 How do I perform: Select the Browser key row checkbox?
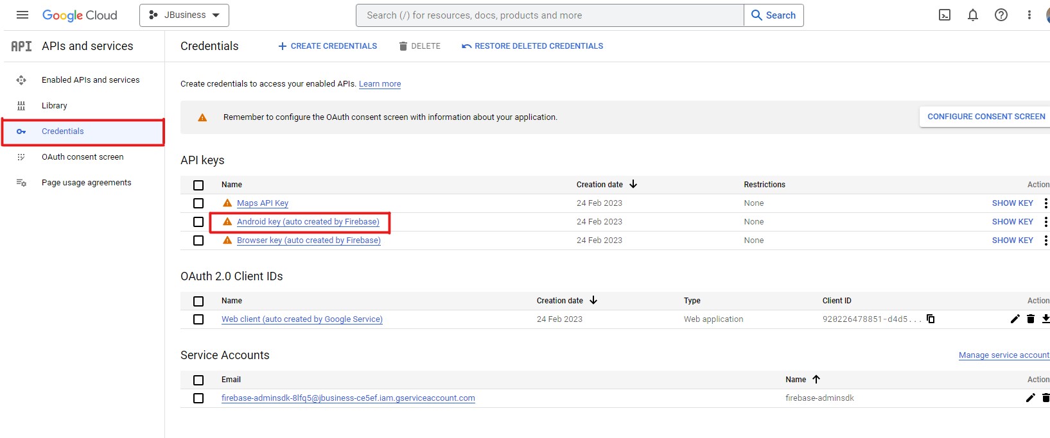198,240
